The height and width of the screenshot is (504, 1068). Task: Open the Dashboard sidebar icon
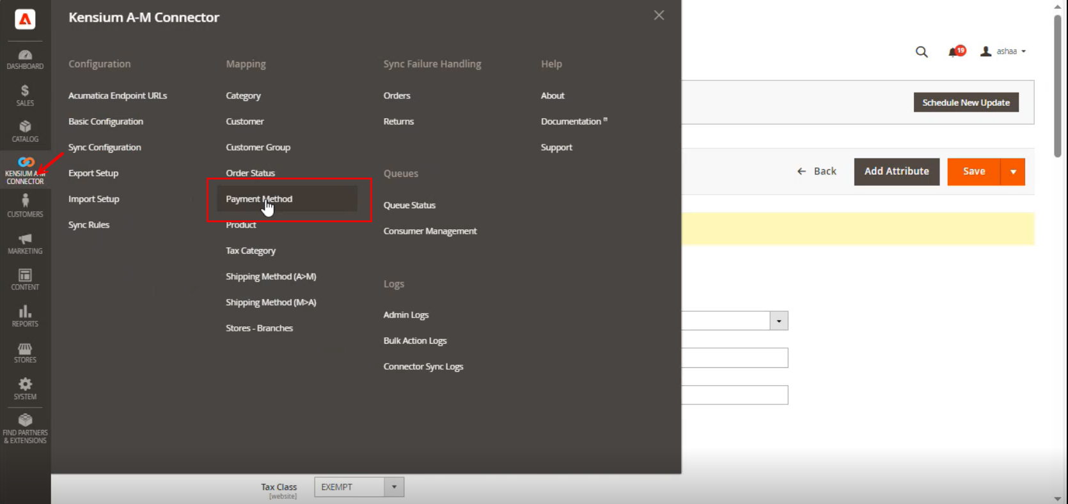(x=25, y=59)
